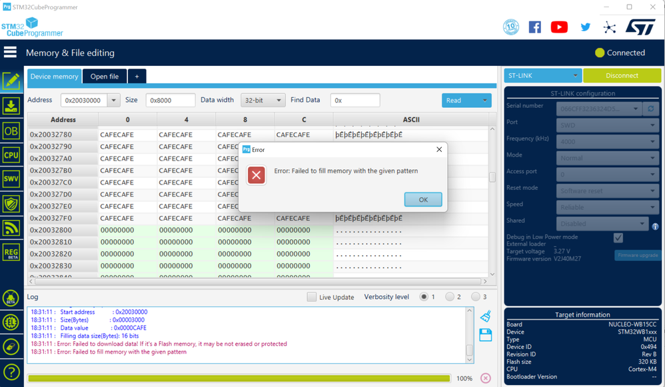
Task: Click the memory table vertical scrollbar thumb
Action: point(492,177)
